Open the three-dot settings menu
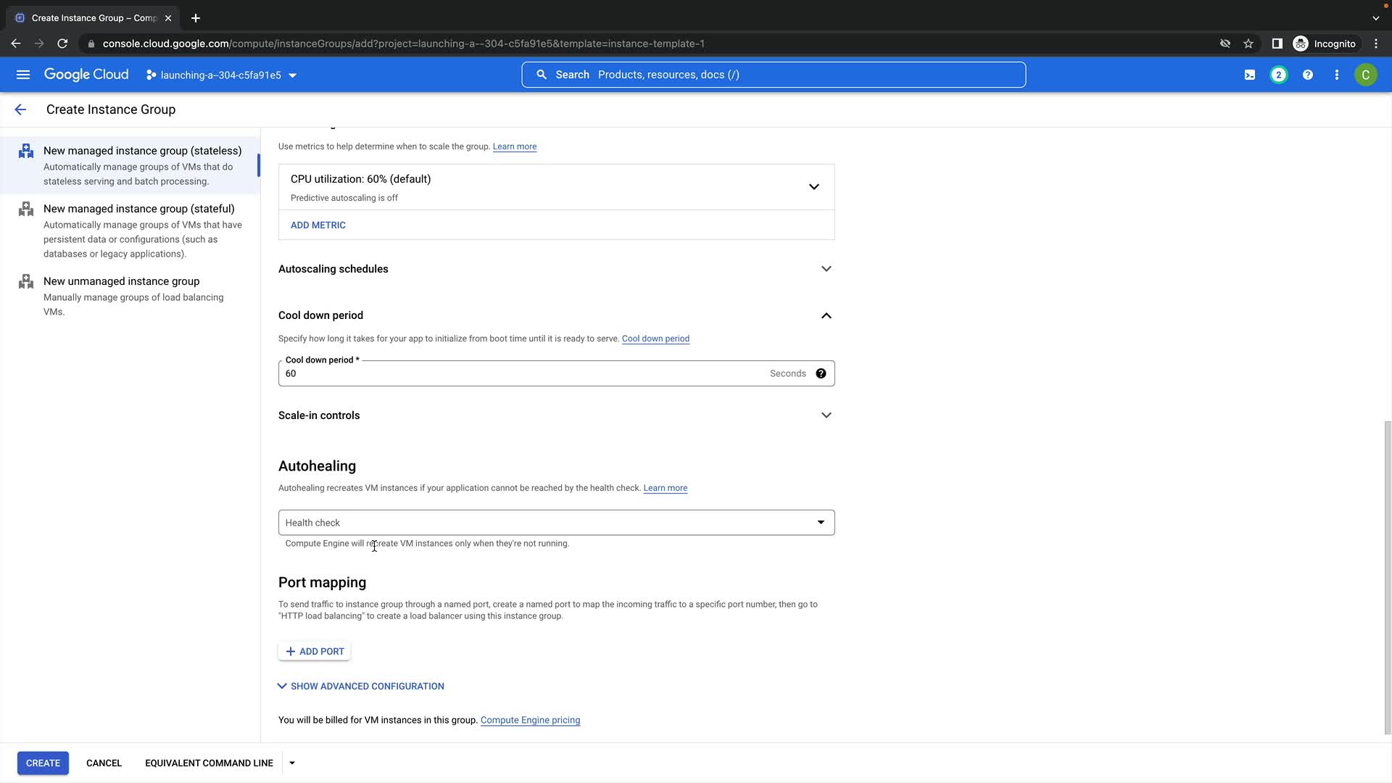The width and height of the screenshot is (1392, 783). point(1337,75)
